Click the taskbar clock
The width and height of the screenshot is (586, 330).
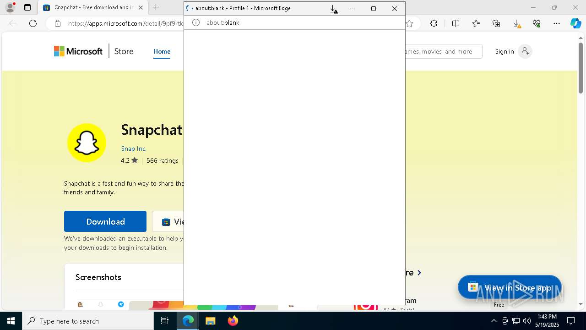547,321
